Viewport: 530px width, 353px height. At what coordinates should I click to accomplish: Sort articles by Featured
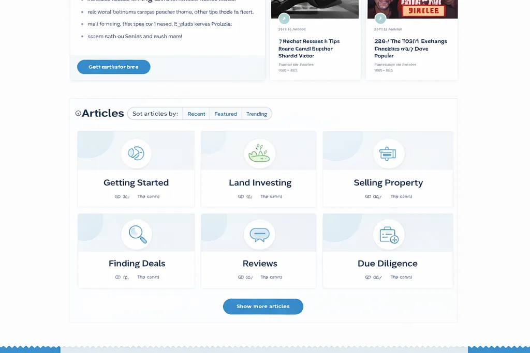coord(226,114)
